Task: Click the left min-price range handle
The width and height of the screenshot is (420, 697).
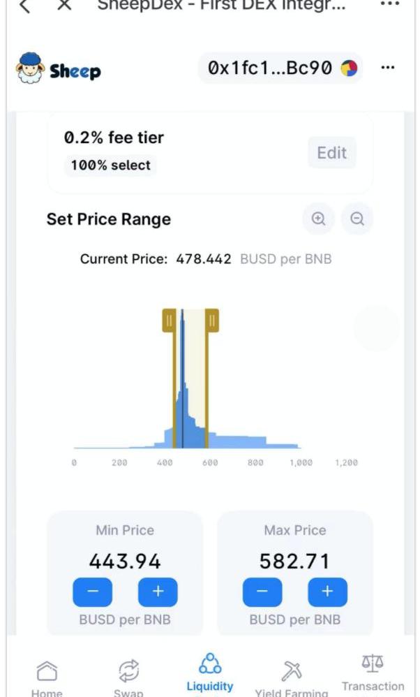Action: [168, 321]
